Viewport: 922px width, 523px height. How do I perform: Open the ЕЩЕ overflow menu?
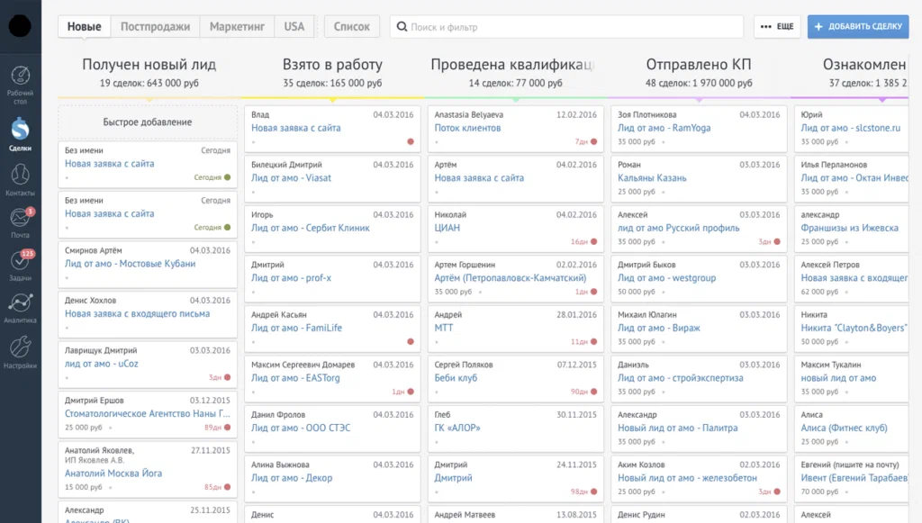point(776,26)
